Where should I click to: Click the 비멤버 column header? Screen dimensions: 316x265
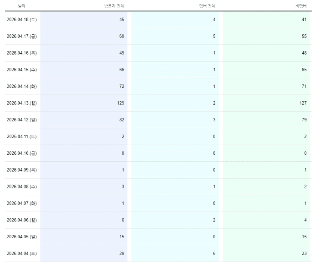[x=301, y=6]
